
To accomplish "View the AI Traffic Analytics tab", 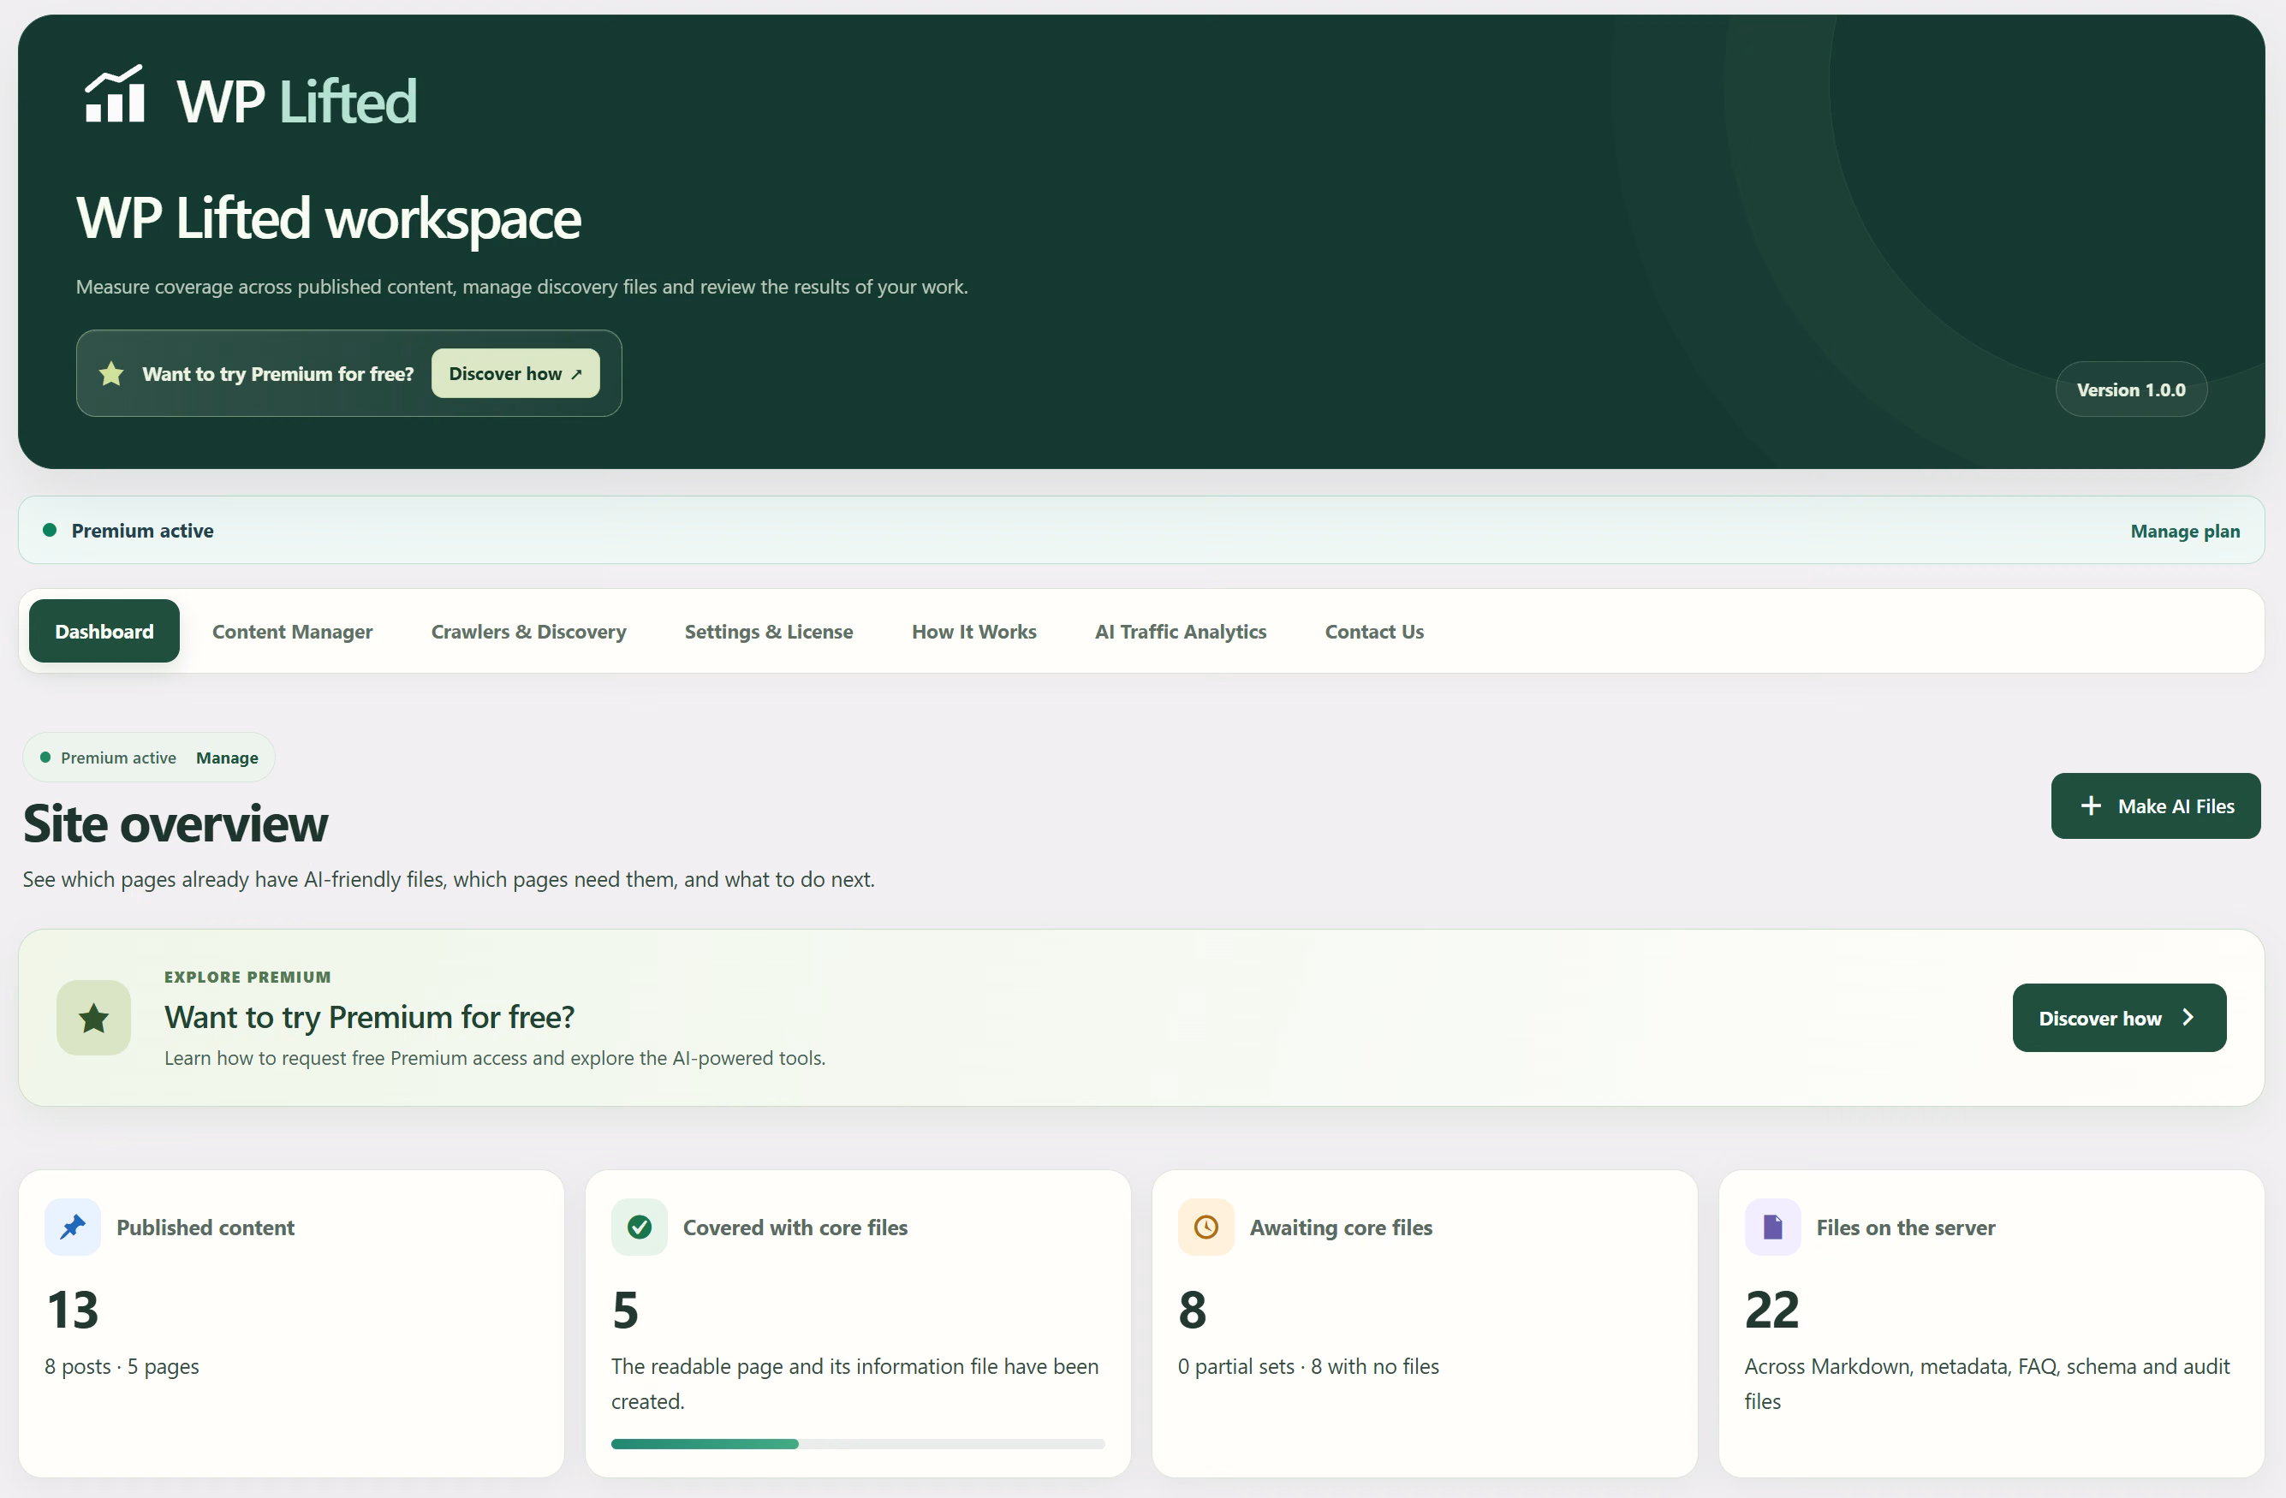I will 1181,631.
